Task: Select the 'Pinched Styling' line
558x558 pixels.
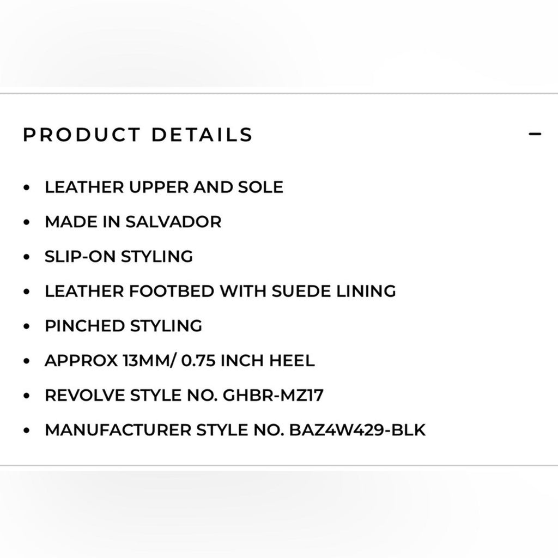Action: click(123, 326)
